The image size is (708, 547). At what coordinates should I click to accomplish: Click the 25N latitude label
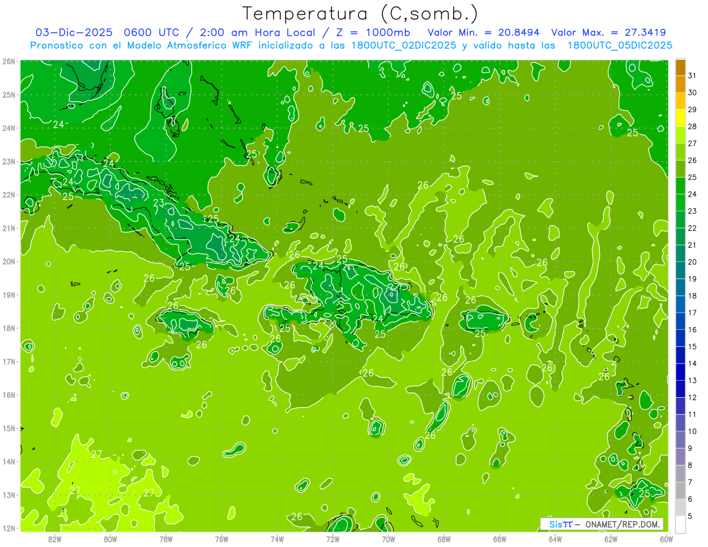tap(9, 94)
